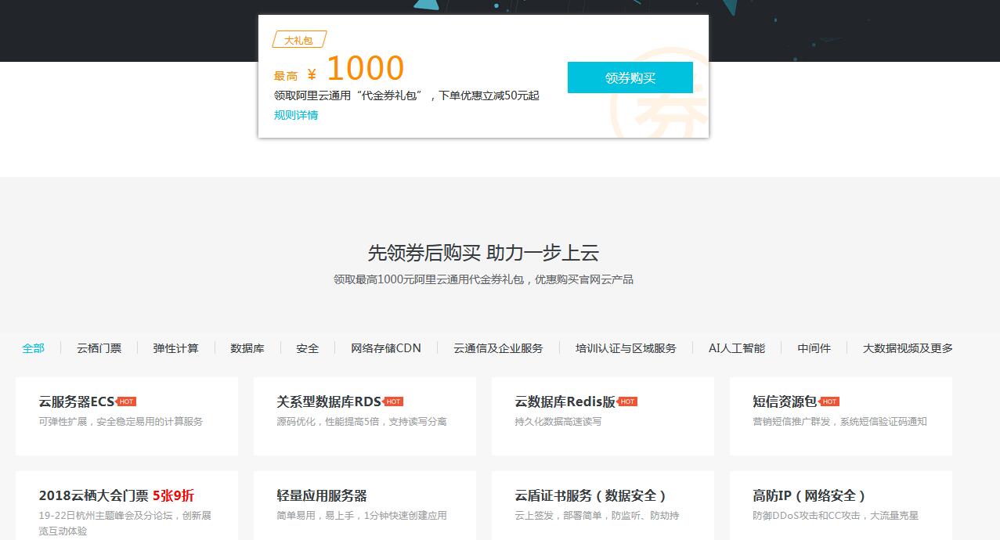Click the text 营销短信推广群发，系统短信验证码通知
Screen dimensions: 1000x540
(x=840, y=421)
